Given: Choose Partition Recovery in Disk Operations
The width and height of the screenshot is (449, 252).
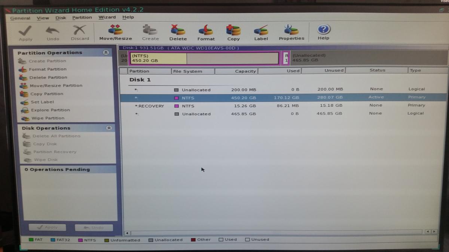Looking at the screenshot, I should pos(55,152).
